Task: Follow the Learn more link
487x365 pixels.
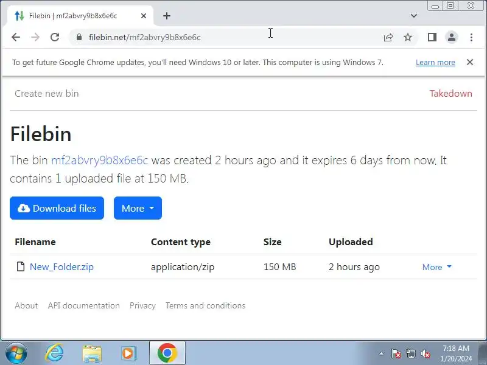Action: (x=435, y=63)
